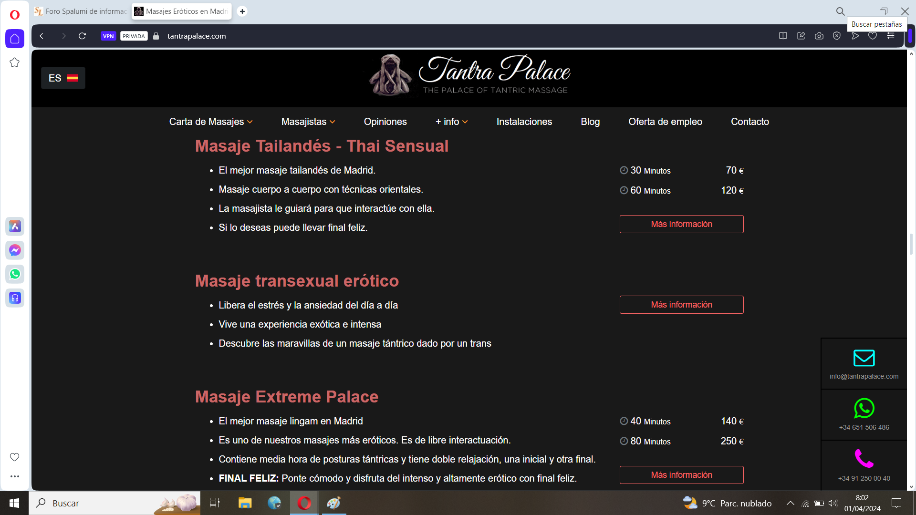The width and height of the screenshot is (916, 515).
Task: Click the Opera icon on taskbar
Action: click(x=304, y=503)
